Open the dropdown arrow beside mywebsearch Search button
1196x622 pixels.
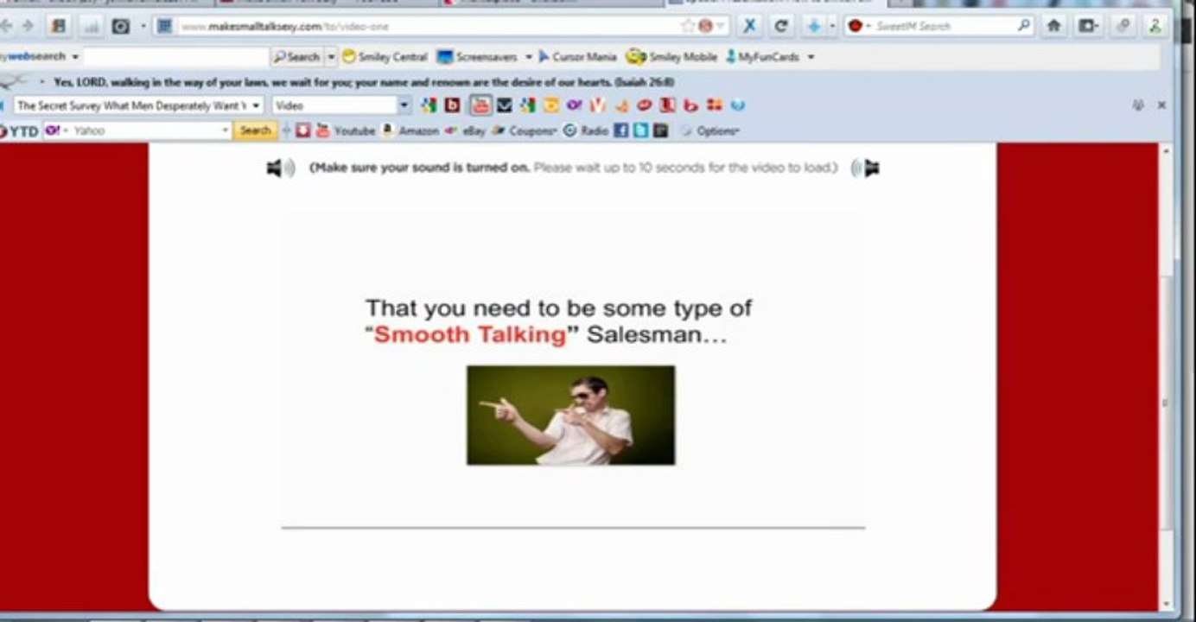[331, 57]
